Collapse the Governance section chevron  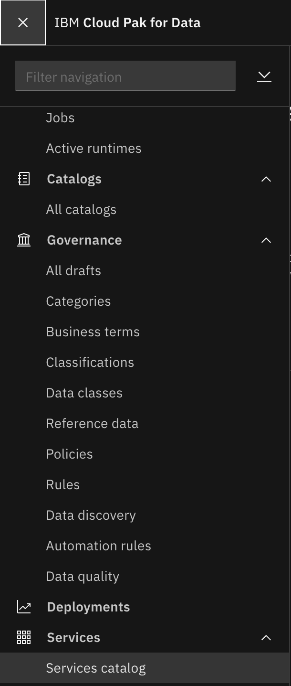266,240
